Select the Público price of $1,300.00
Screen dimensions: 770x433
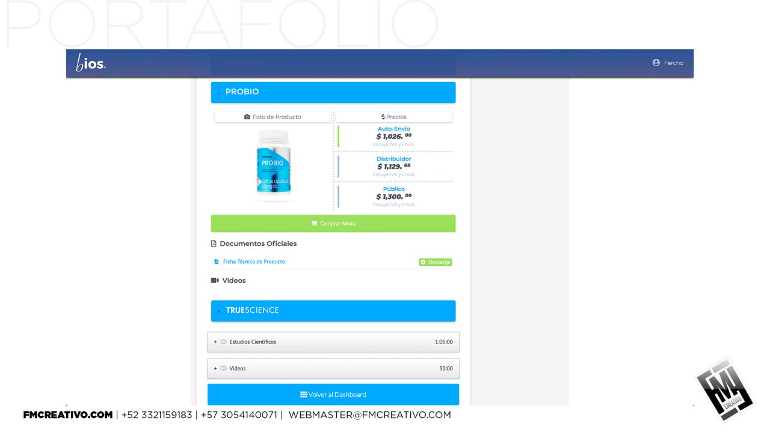click(394, 197)
